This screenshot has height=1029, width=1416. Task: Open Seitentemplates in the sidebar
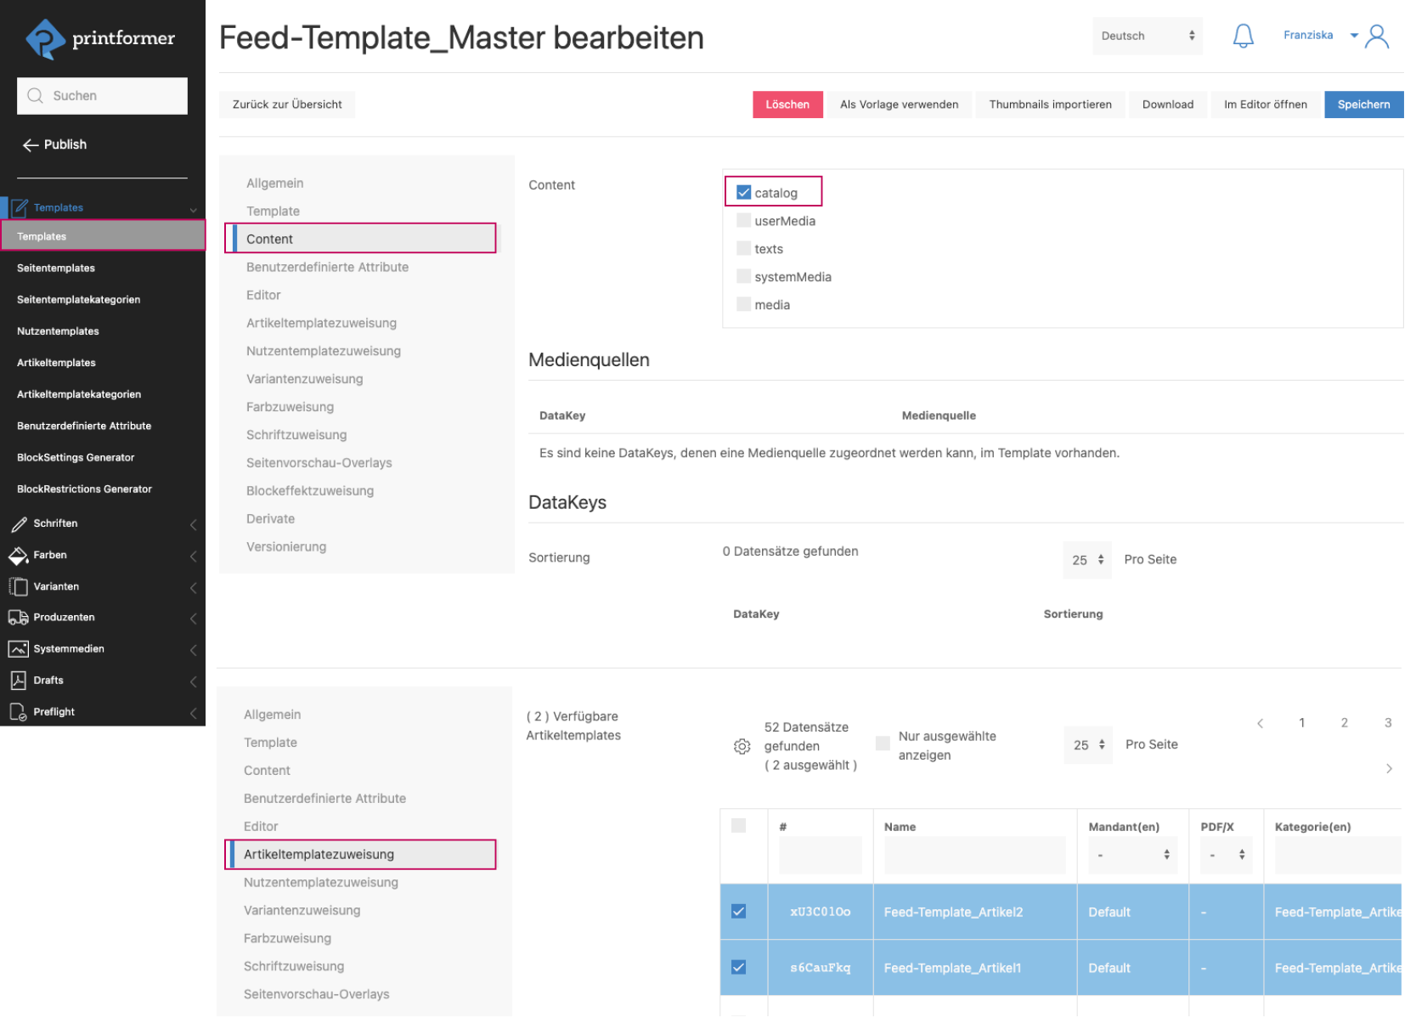pyautogui.click(x=56, y=269)
